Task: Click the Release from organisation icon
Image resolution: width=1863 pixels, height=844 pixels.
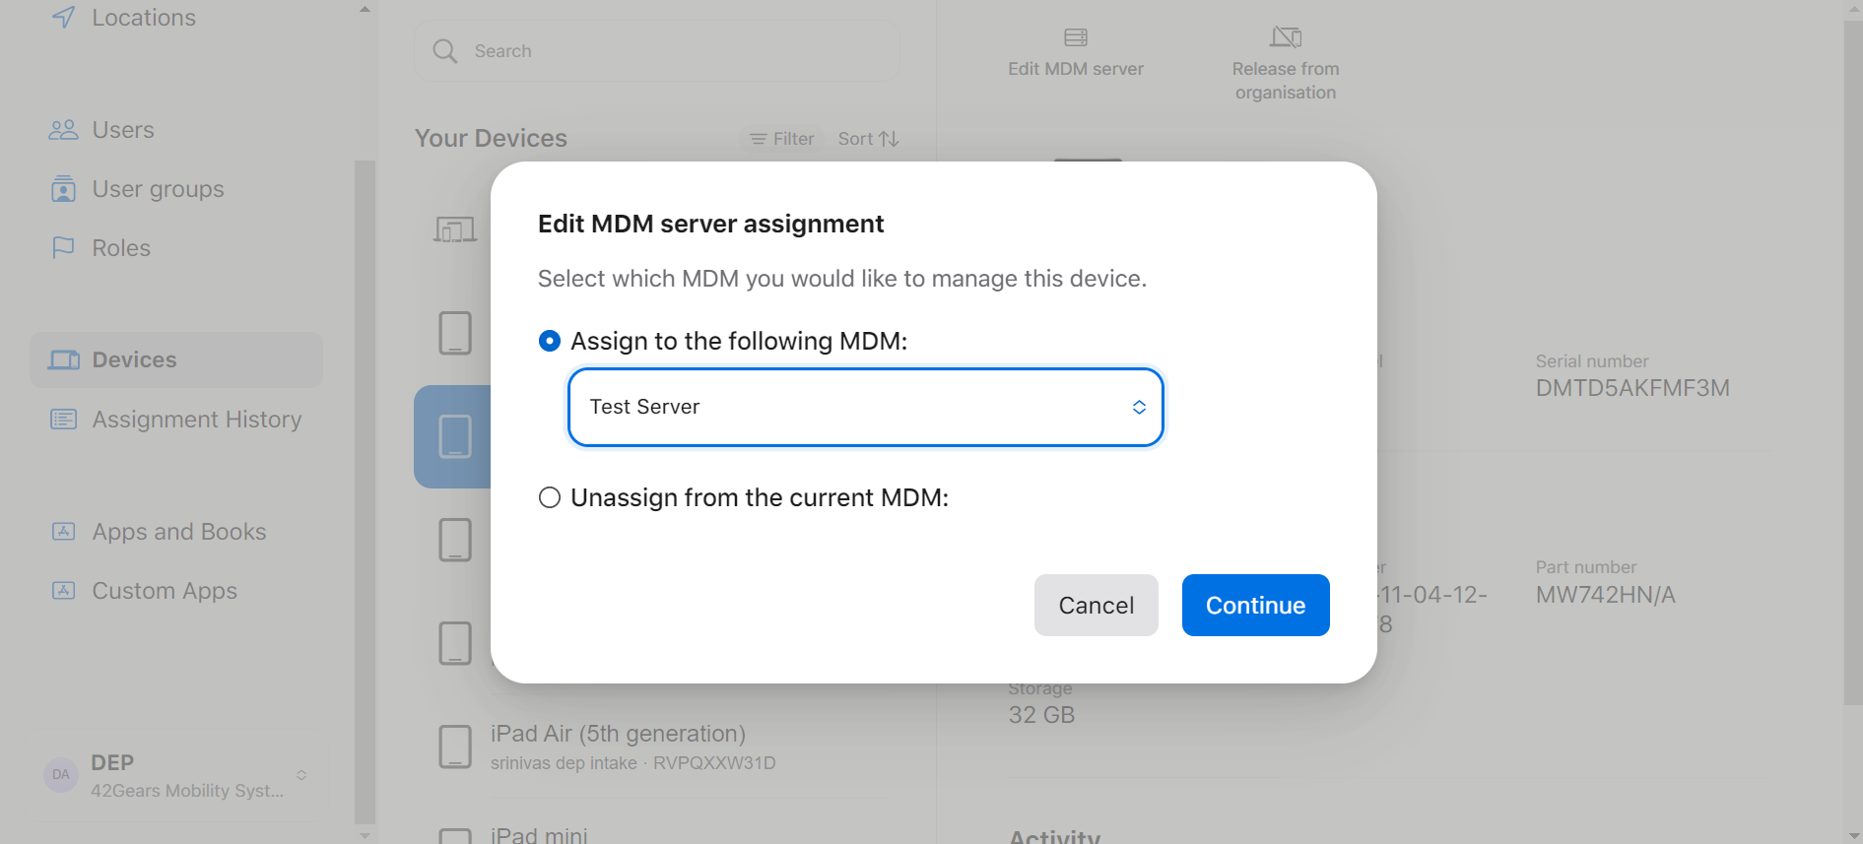Action: 1285,38
